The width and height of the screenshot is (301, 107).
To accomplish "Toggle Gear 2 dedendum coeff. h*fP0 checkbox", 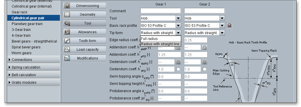I will coord(205,69).
